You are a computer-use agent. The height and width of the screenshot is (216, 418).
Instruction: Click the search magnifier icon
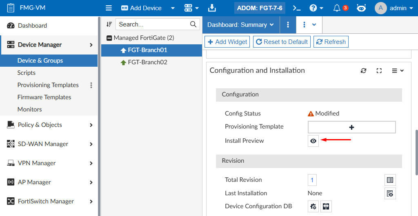point(193,24)
